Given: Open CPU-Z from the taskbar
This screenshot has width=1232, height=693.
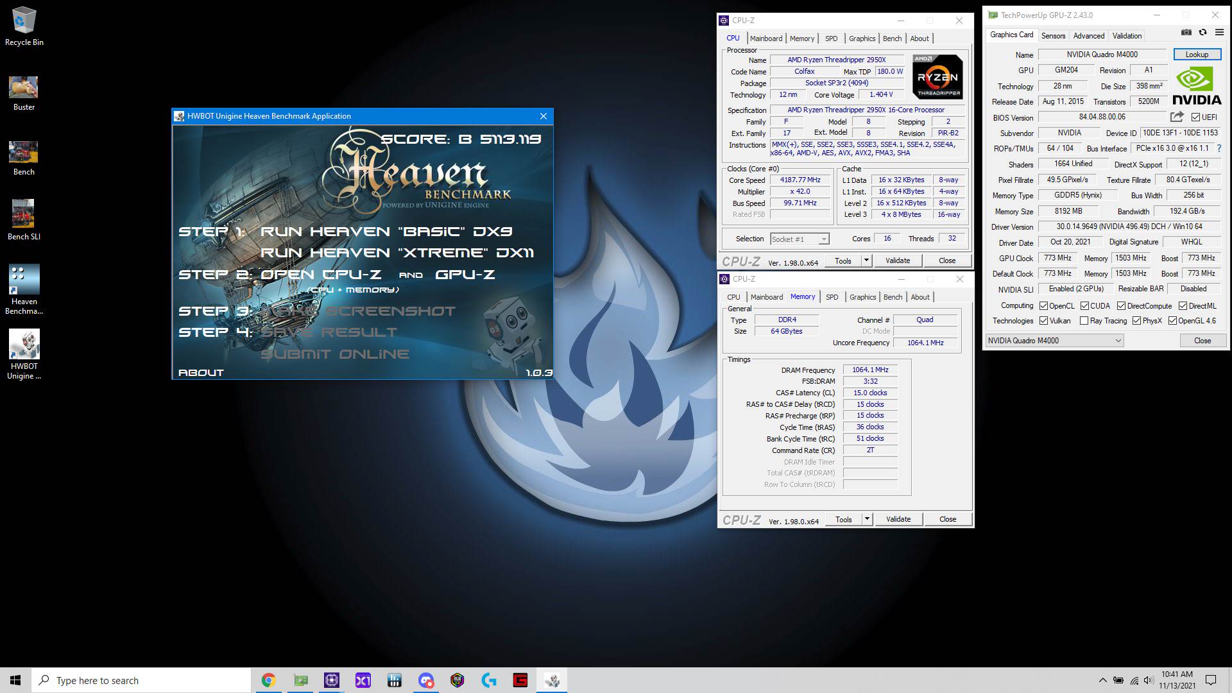Looking at the screenshot, I should 332,680.
